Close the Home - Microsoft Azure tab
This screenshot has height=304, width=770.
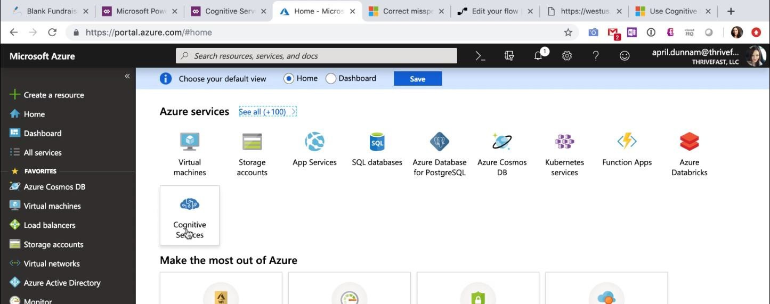352,11
